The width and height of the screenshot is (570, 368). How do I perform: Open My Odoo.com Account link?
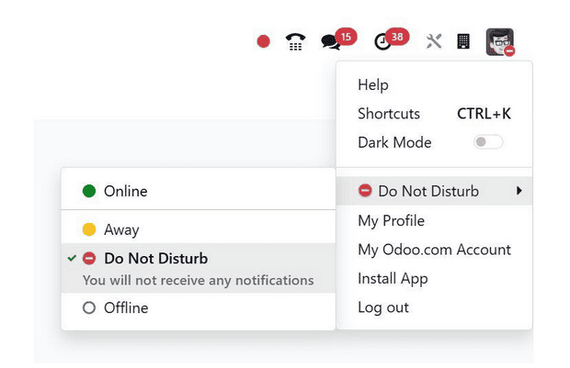click(x=433, y=250)
